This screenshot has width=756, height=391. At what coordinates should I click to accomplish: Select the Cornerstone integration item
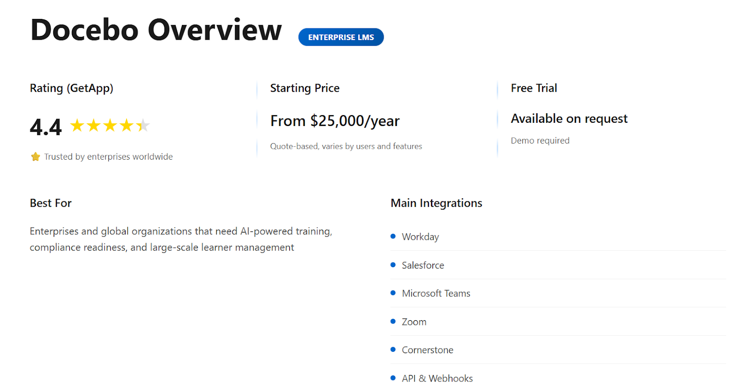tap(558, 350)
